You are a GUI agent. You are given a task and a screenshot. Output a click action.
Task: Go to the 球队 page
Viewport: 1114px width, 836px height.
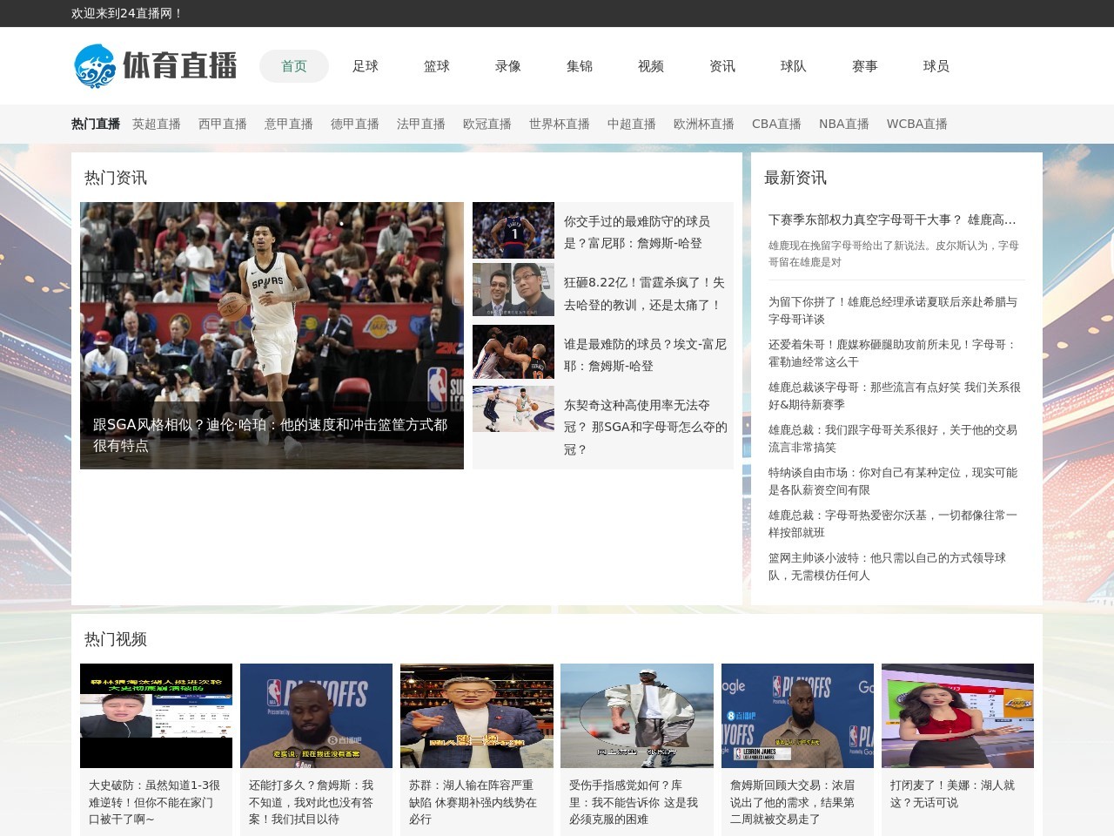pos(794,66)
